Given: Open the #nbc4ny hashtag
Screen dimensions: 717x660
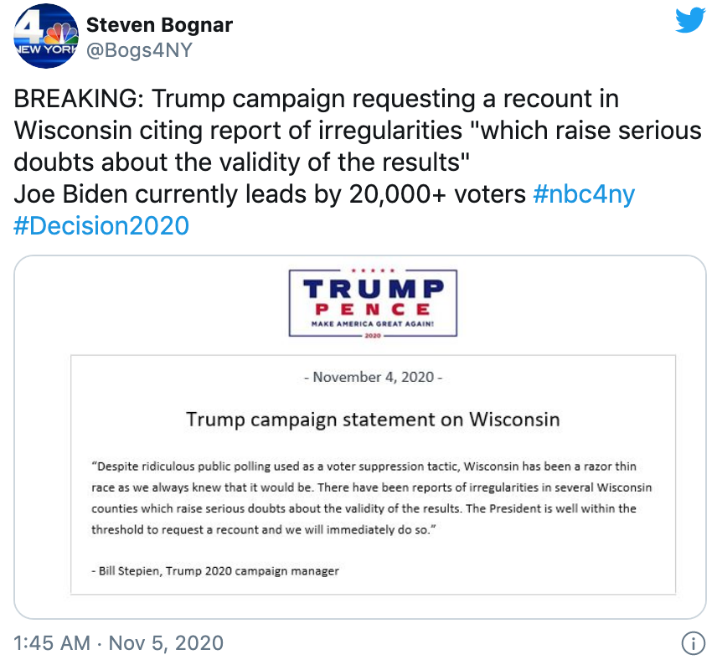Looking at the screenshot, I should point(584,194).
